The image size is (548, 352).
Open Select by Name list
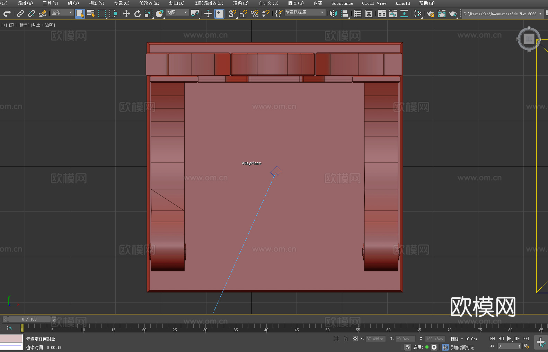click(x=91, y=13)
